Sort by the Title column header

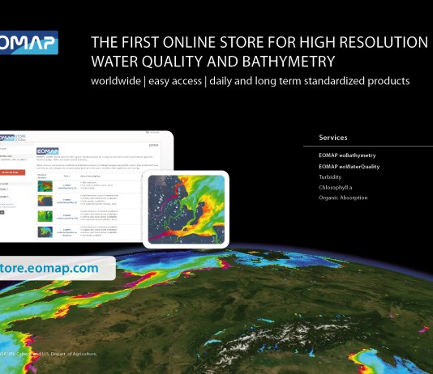(x=66, y=176)
